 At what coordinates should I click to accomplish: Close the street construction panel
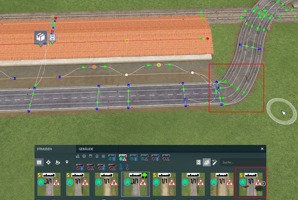pos(262,149)
